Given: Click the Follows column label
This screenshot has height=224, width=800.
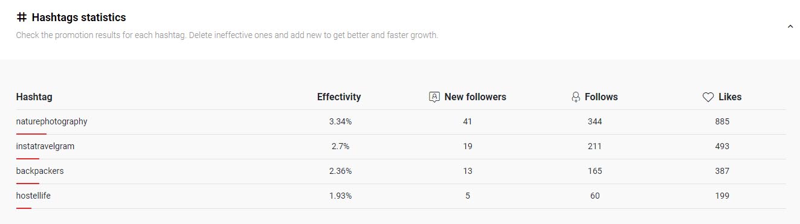Looking at the screenshot, I should coord(601,97).
